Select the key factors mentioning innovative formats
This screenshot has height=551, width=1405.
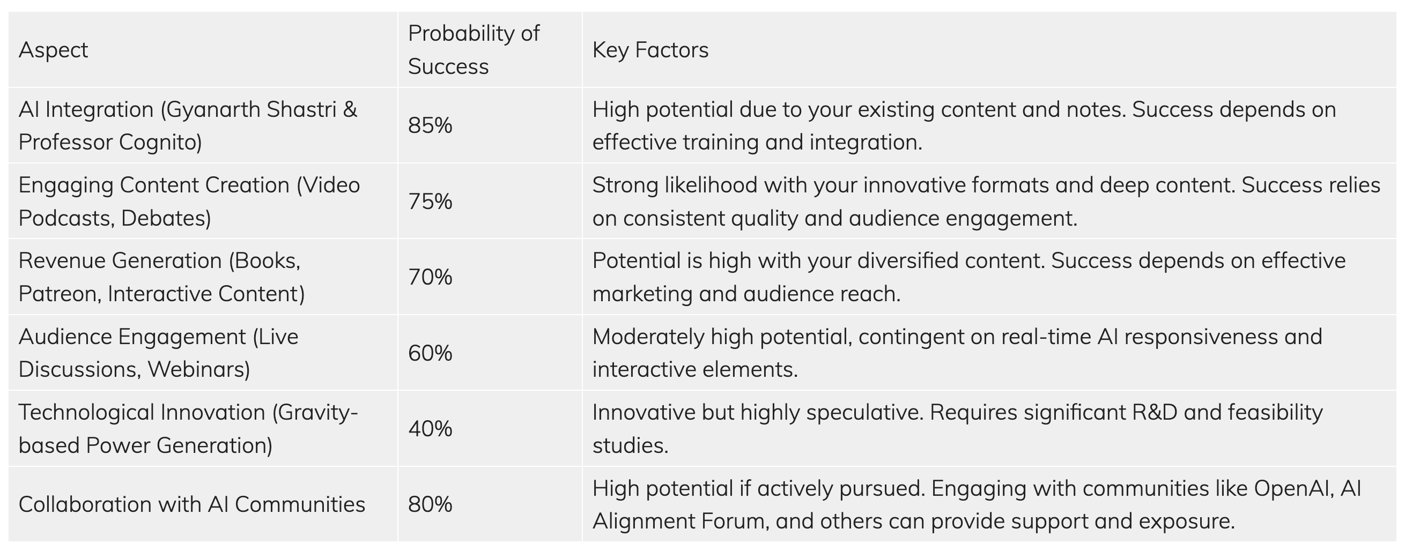pos(986,201)
